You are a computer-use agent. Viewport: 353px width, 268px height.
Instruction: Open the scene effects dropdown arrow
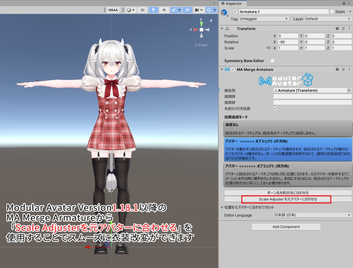point(179,10)
